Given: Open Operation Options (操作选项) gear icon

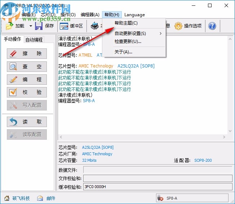Looking at the screenshot, I should point(178,26).
